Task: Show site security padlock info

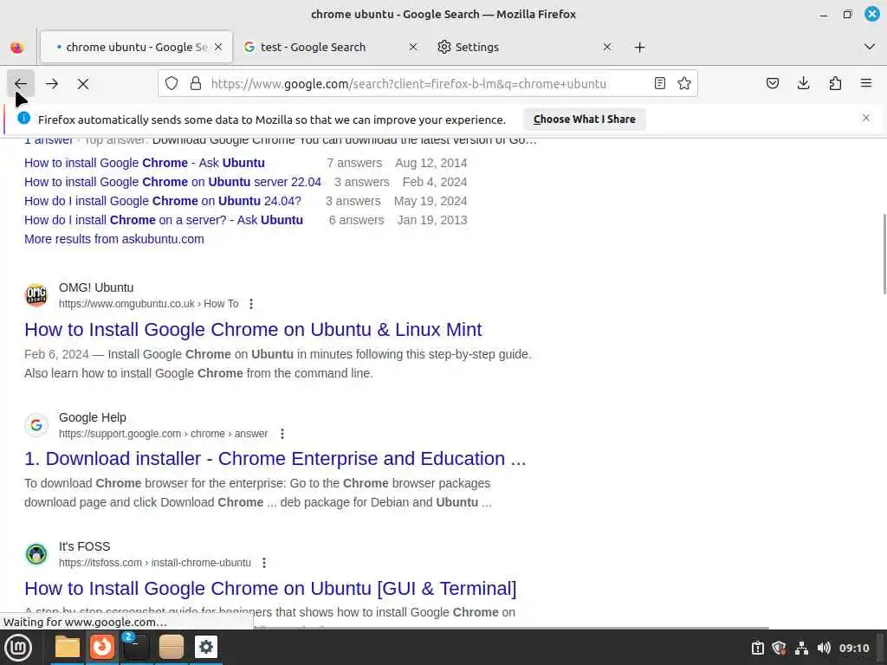Action: [x=196, y=84]
